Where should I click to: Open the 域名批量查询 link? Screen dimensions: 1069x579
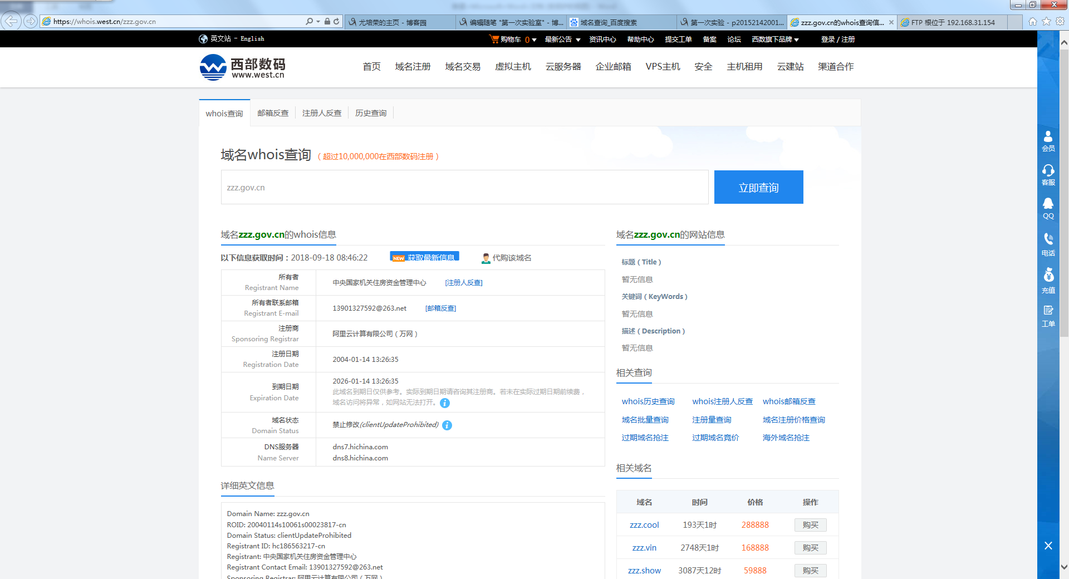coord(645,420)
